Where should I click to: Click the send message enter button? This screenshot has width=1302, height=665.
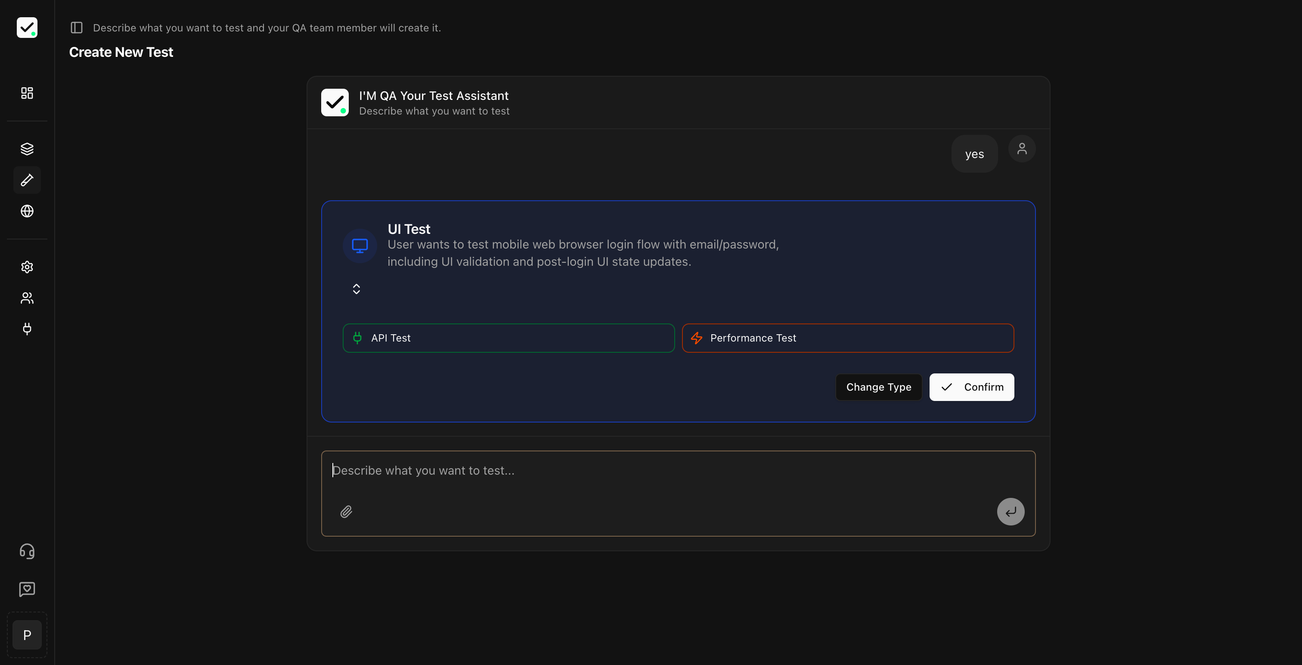1011,512
